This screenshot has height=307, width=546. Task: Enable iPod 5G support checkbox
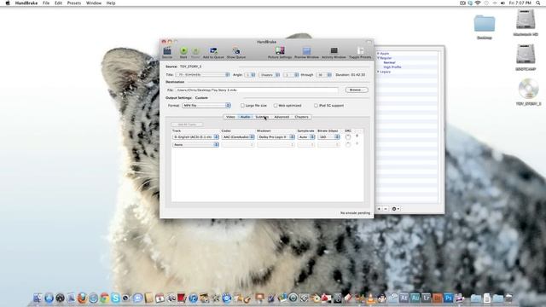316,106
